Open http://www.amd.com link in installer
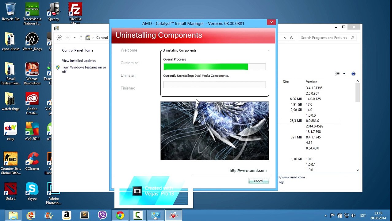 [248, 170]
